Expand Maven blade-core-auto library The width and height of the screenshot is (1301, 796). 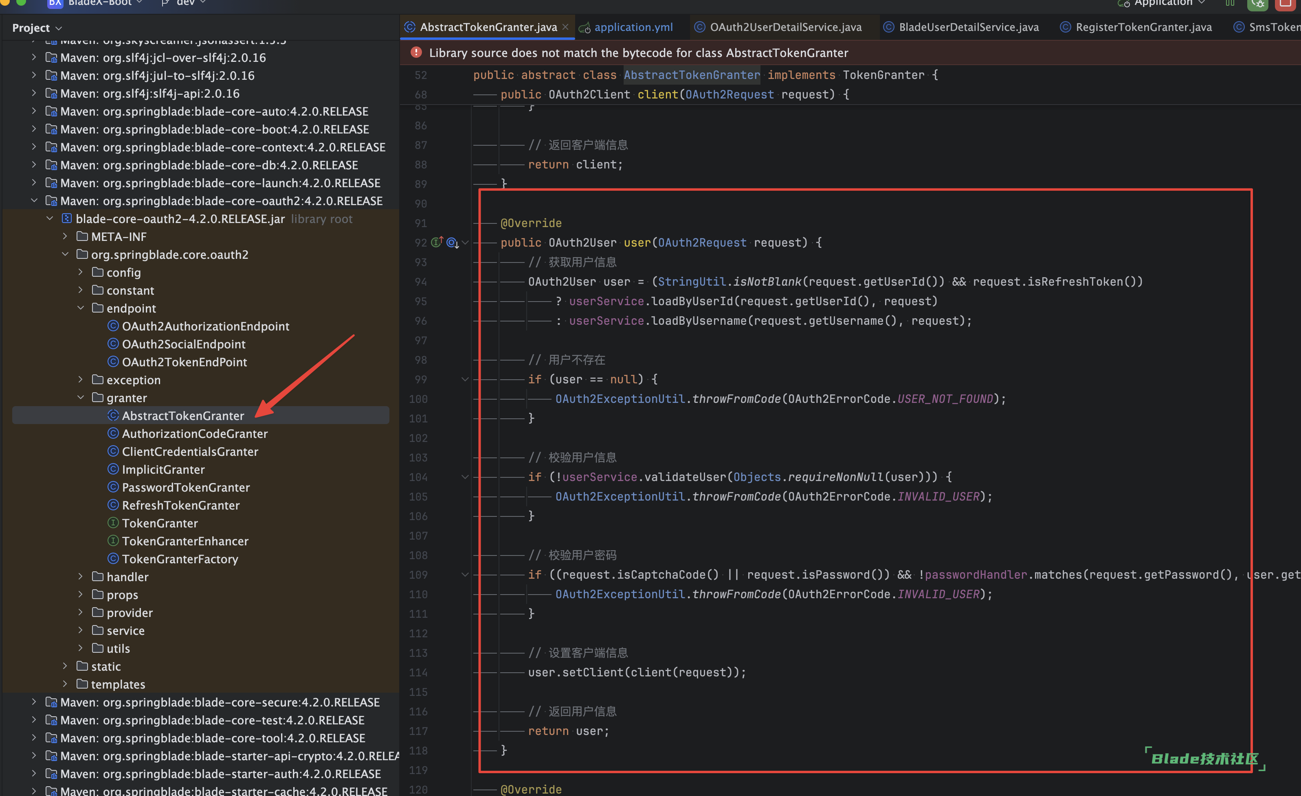point(34,111)
